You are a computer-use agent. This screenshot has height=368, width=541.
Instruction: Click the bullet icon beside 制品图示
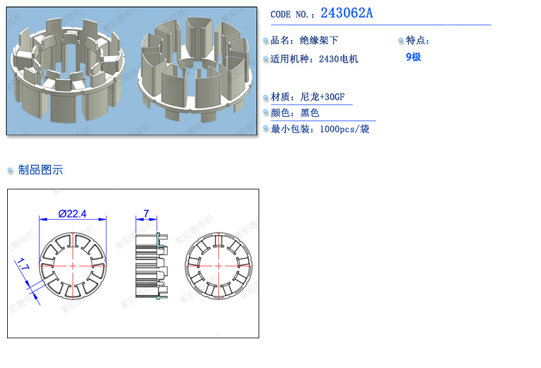pos(10,170)
